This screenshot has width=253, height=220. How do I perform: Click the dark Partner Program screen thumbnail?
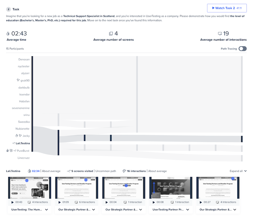coord(171,188)
